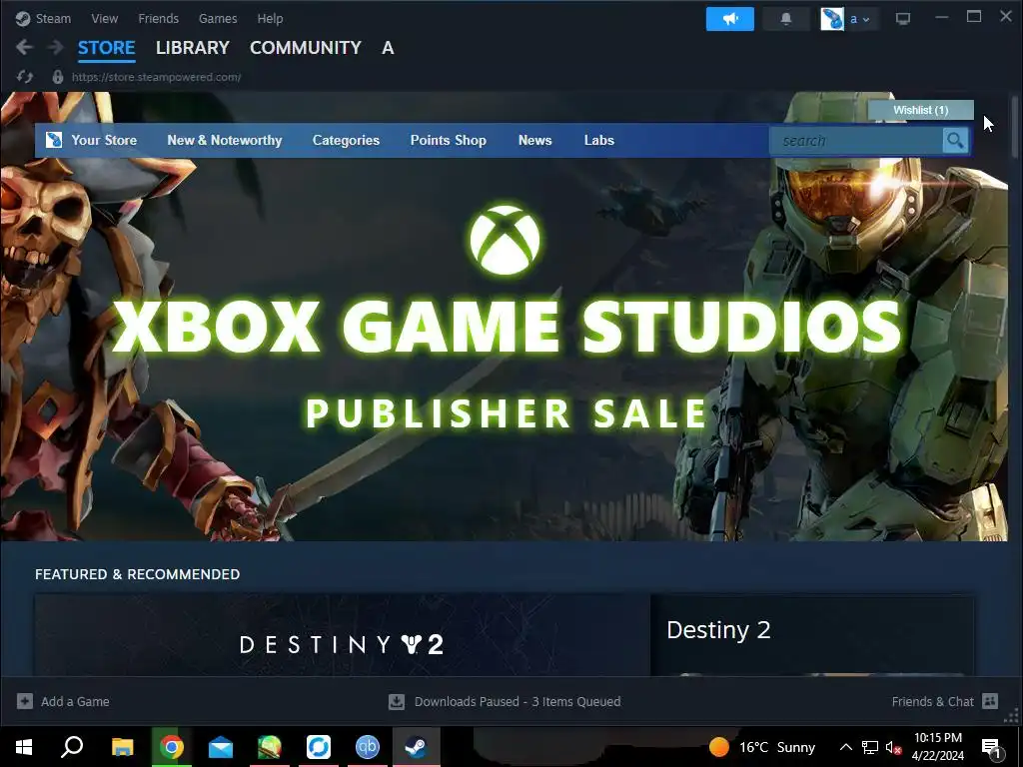Switch to the LIBRARY tab
The height and width of the screenshot is (767, 1023).
point(193,48)
